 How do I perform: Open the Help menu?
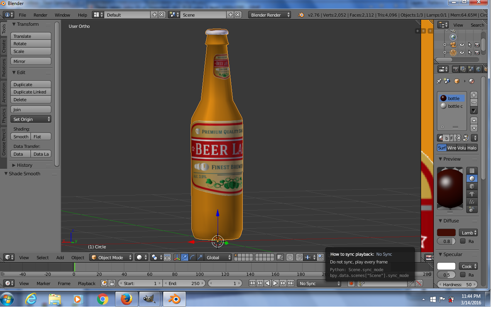point(82,15)
